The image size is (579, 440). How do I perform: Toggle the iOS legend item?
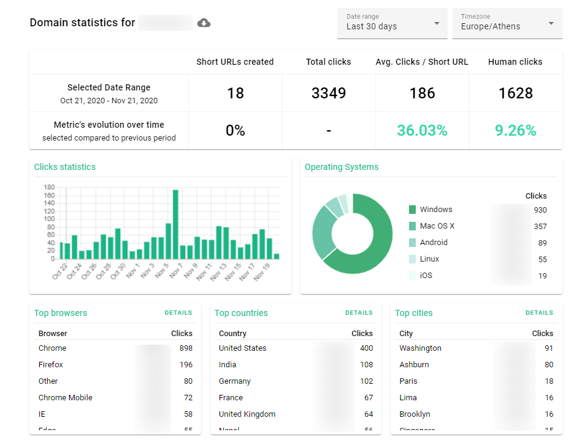(425, 276)
